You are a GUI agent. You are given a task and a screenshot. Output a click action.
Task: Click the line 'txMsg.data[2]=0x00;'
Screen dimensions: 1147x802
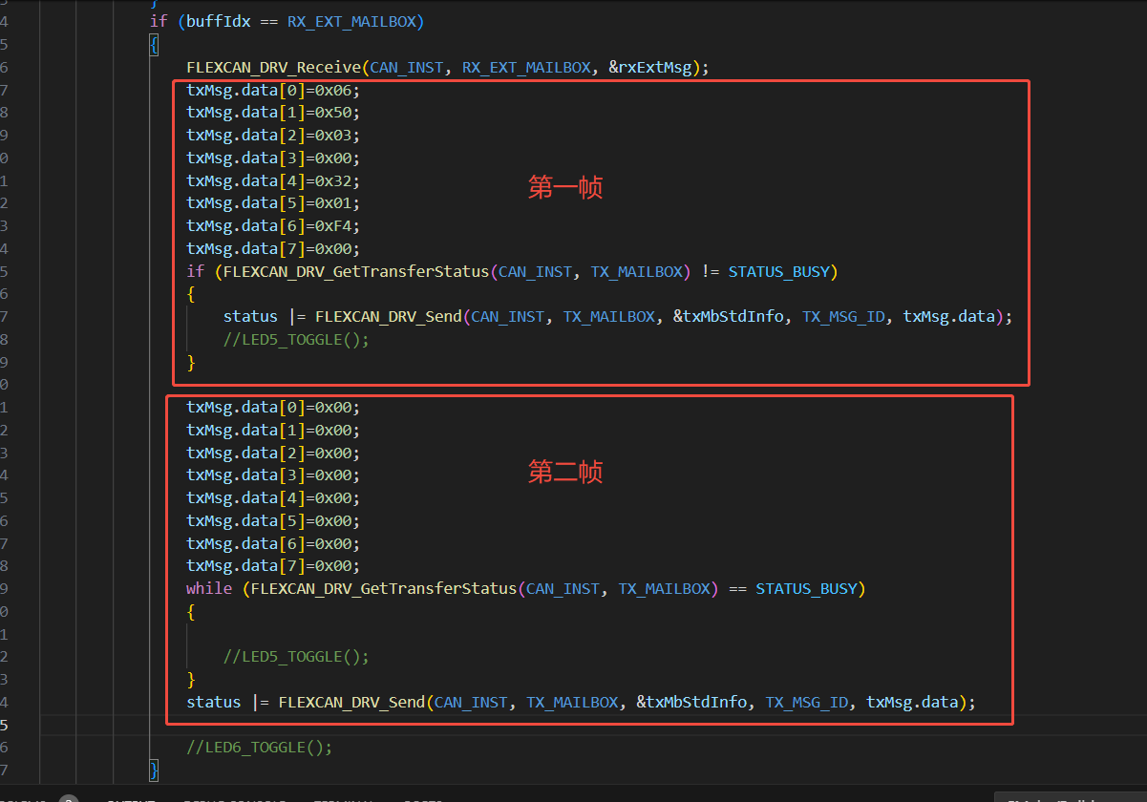273,453
